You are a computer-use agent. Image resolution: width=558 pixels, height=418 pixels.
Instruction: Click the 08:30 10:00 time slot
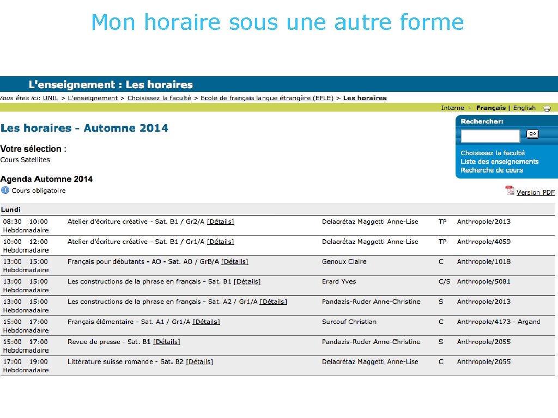[x=25, y=222]
